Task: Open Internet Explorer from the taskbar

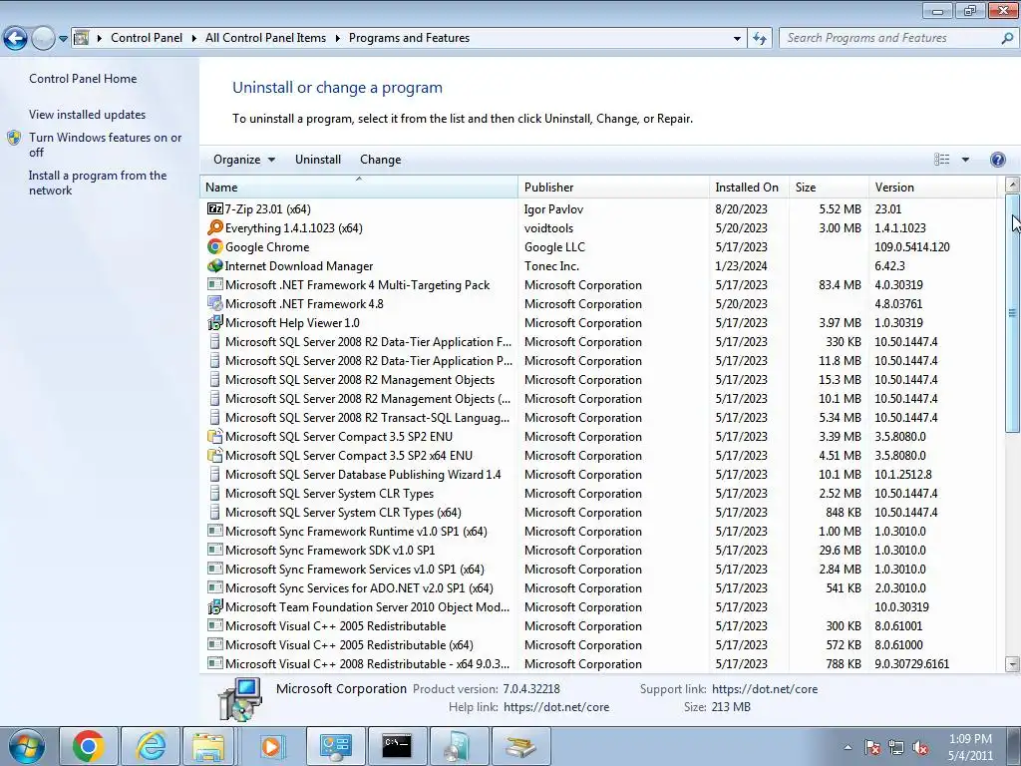Action: (x=151, y=746)
